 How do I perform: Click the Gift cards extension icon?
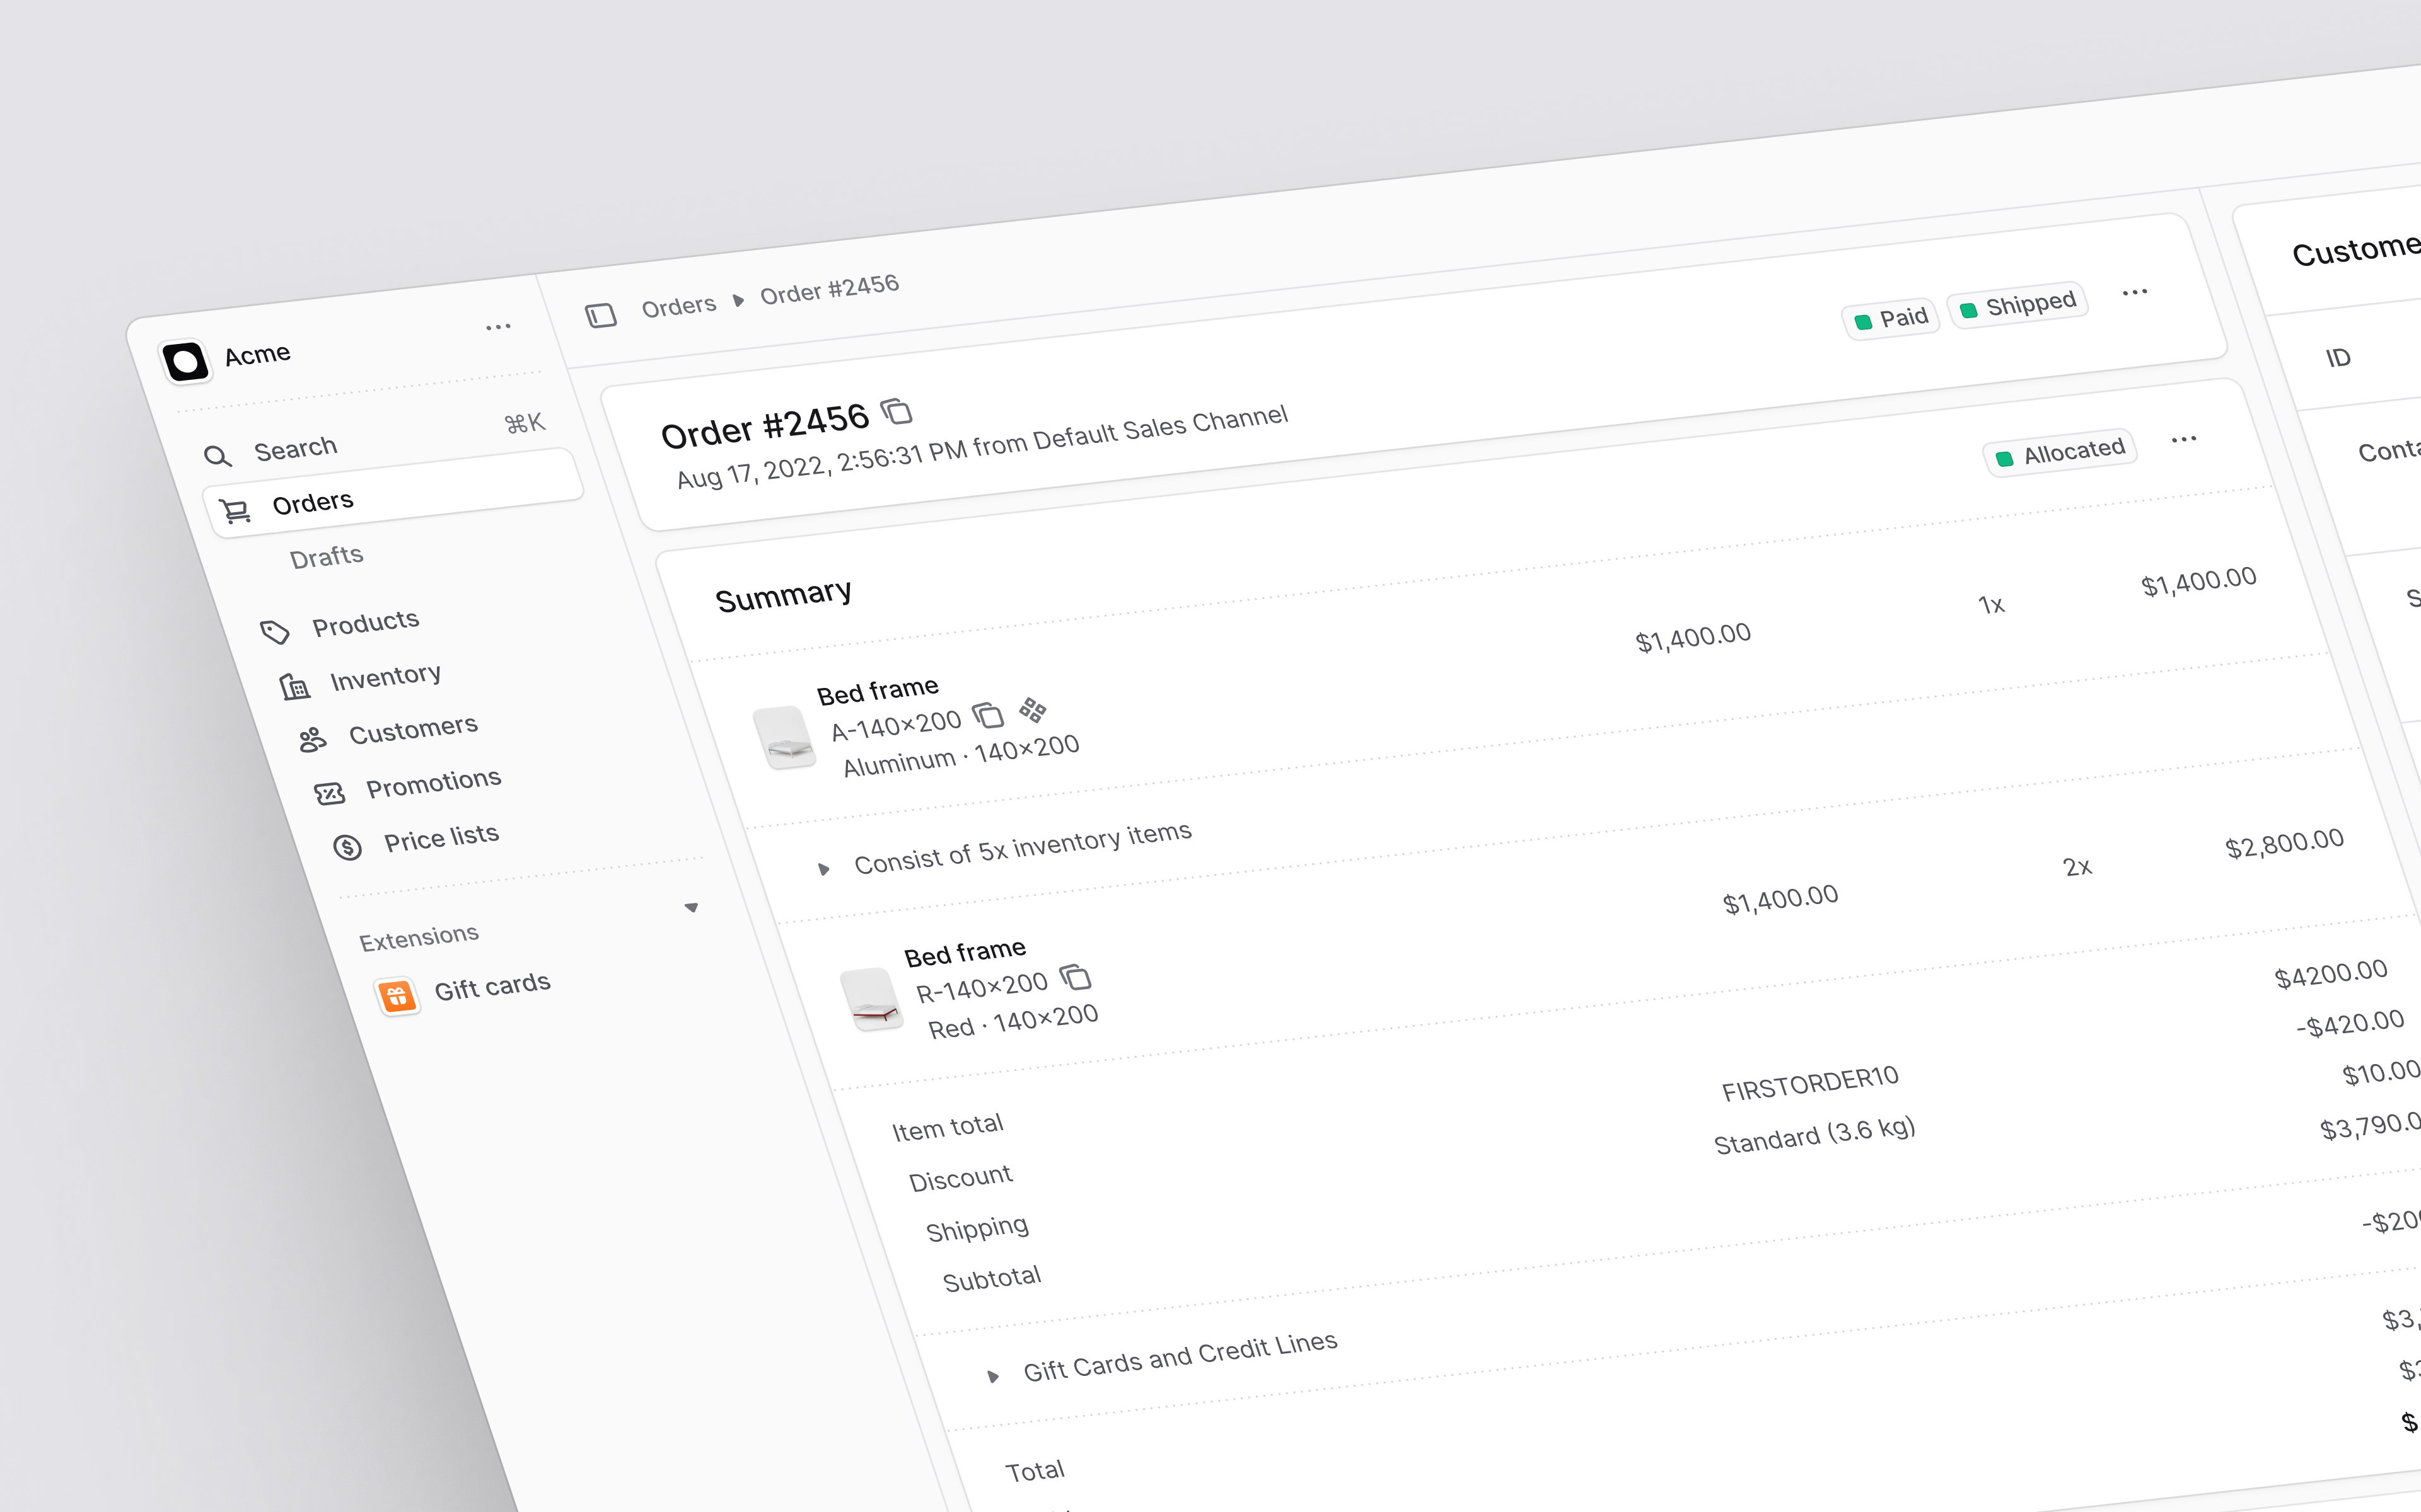tap(397, 997)
